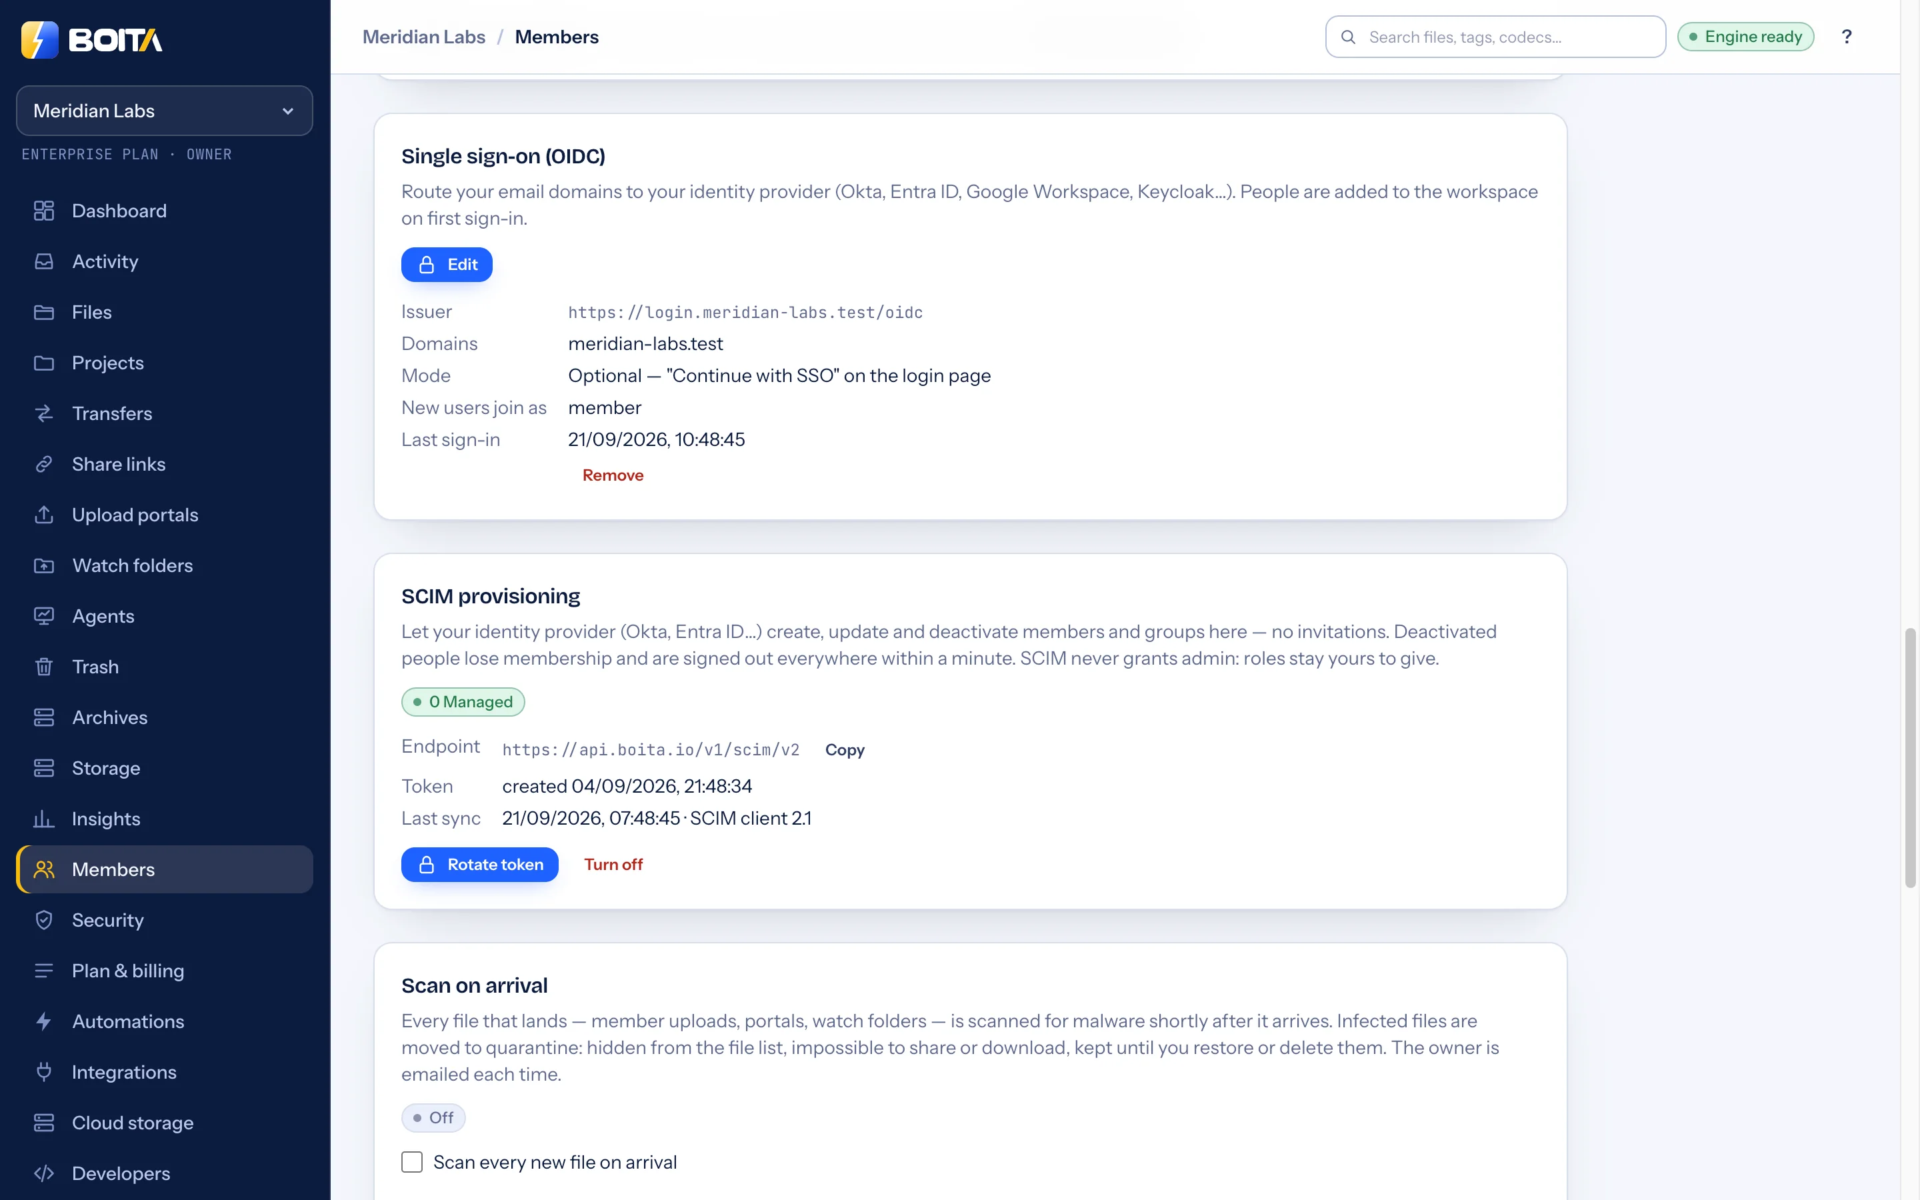Click the Token created date value
Viewport: 1920px width, 1200px height.
click(x=627, y=786)
